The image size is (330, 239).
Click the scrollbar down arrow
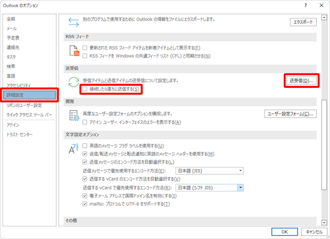tap(324, 222)
